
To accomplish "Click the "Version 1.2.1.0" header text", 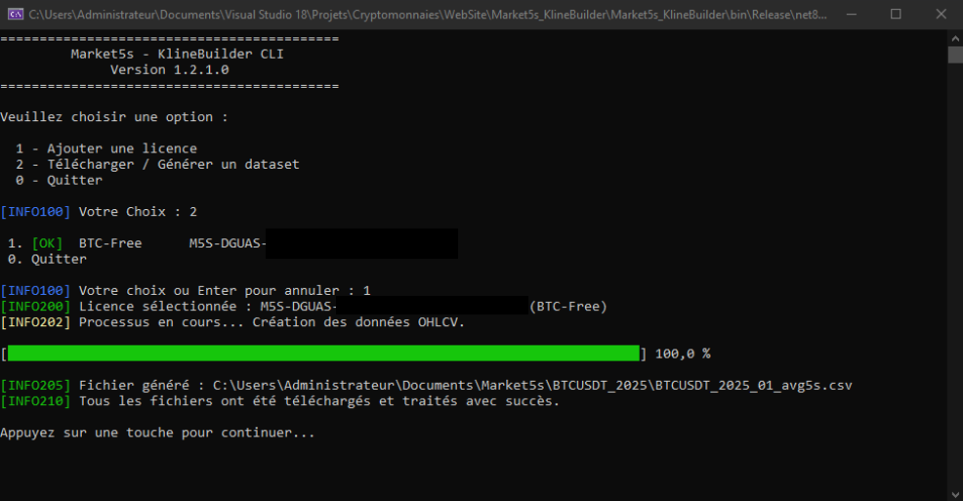I will point(169,70).
